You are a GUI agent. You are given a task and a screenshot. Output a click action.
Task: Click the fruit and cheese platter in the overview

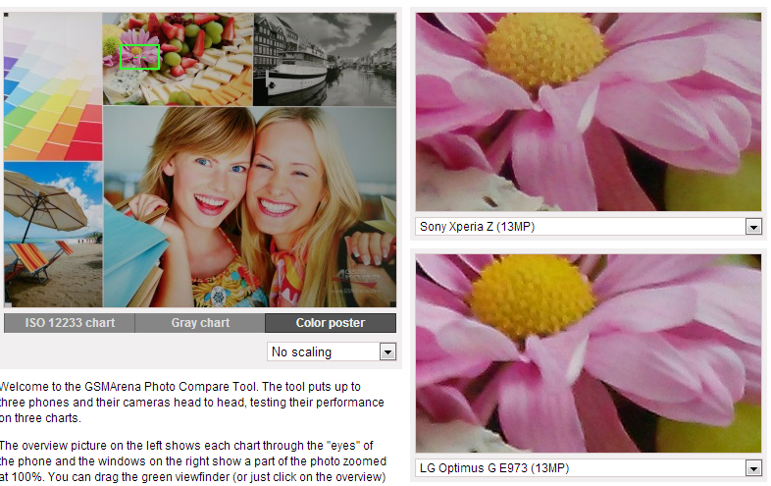tap(178, 59)
